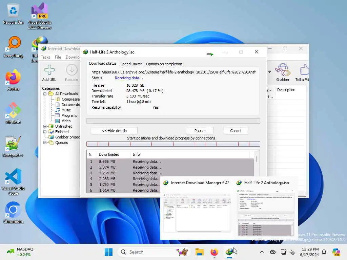Launch Visual Studio 2022 Preview desktop icon
Screen dimensions: 347x260
tap(40, 16)
